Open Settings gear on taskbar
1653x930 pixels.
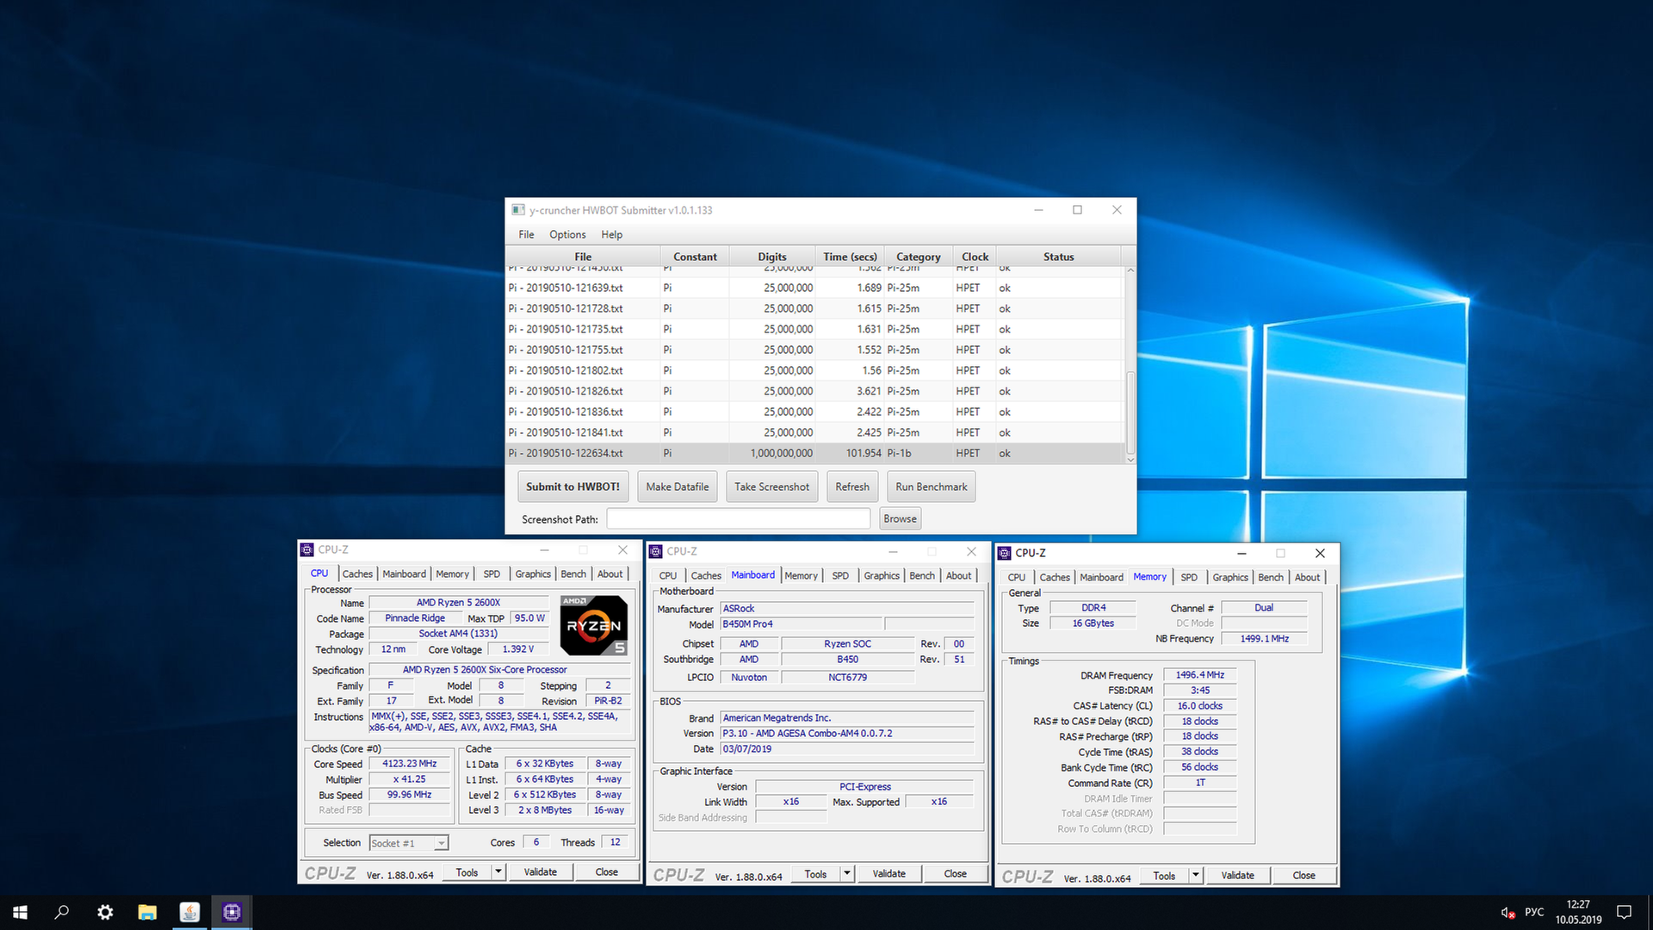(x=105, y=912)
